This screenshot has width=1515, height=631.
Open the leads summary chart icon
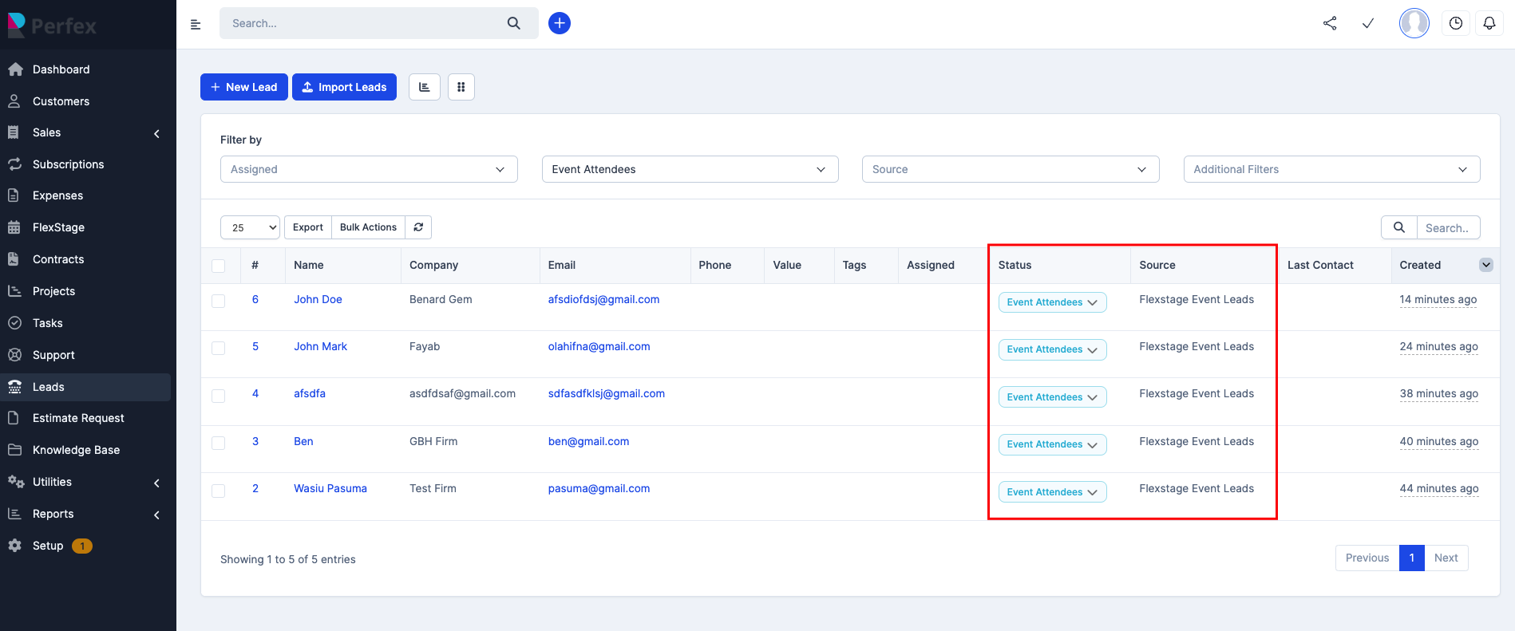pos(425,87)
